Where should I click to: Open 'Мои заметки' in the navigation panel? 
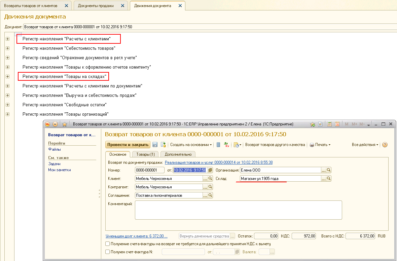coord(60,170)
